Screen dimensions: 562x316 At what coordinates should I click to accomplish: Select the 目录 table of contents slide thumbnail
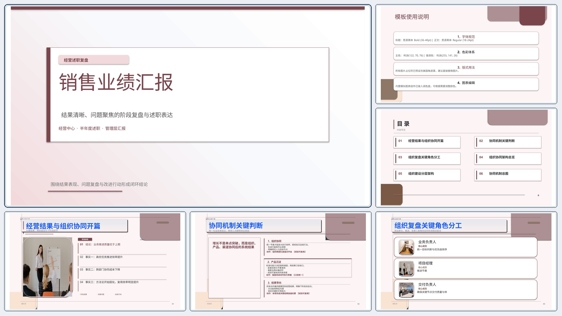pyautogui.click(x=466, y=158)
